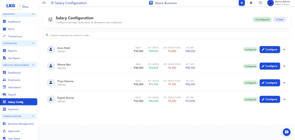Screen dimensions: 295x140
Task: Click Meera Nair's est. gross ₹64,850
Action: coord(153,68)
